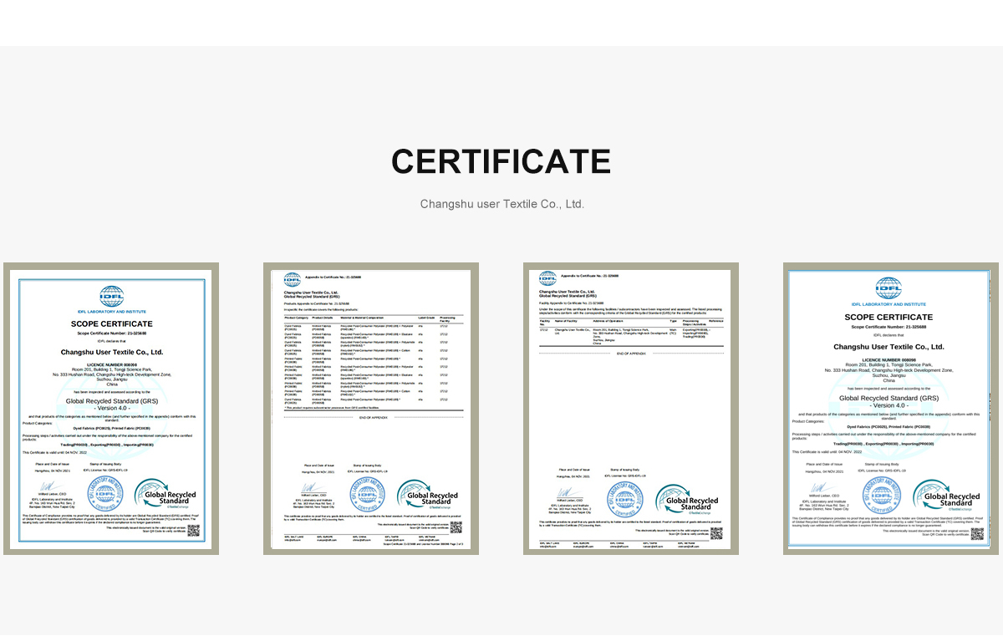Viewport: 1003px width, 636px height.
Task: Click "END OF APPENDIX" in the facility appendix certificate
Action: click(631, 354)
